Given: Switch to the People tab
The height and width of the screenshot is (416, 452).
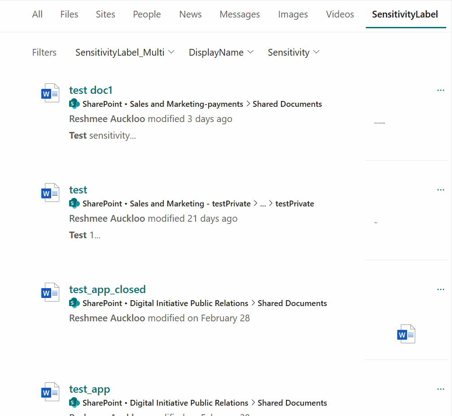Looking at the screenshot, I should click(x=147, y=14).
